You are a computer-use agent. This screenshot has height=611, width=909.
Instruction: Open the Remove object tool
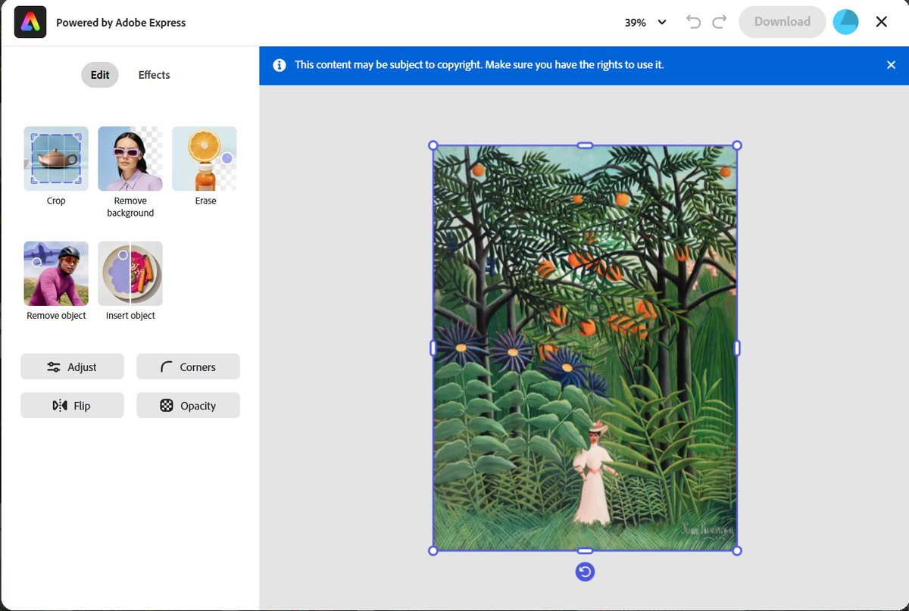coord(56,273)
